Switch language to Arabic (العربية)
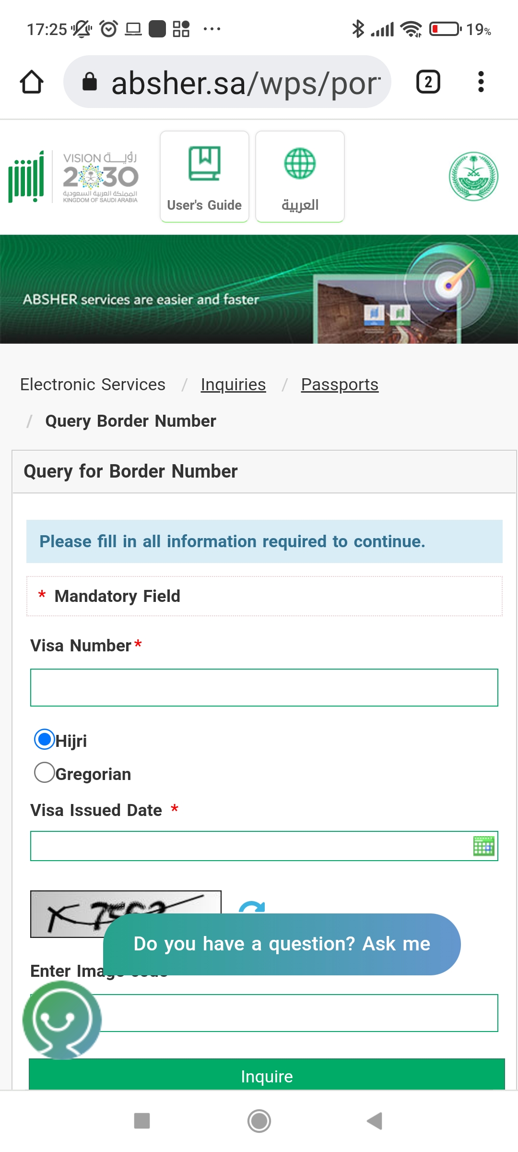This screenshot has height=1152, width=518. tap(300, 177)
